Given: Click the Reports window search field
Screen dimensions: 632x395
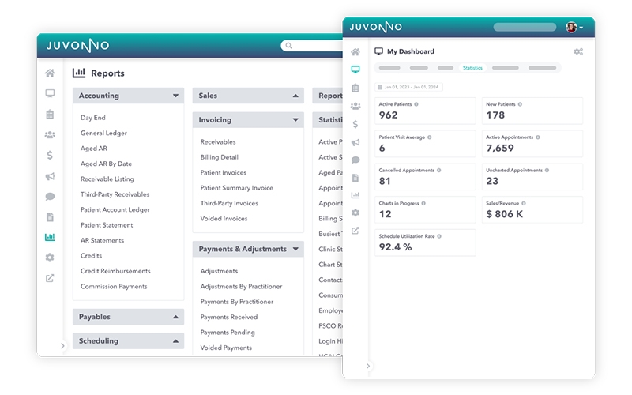Looking at the screenshot, I should click(311, 46).
